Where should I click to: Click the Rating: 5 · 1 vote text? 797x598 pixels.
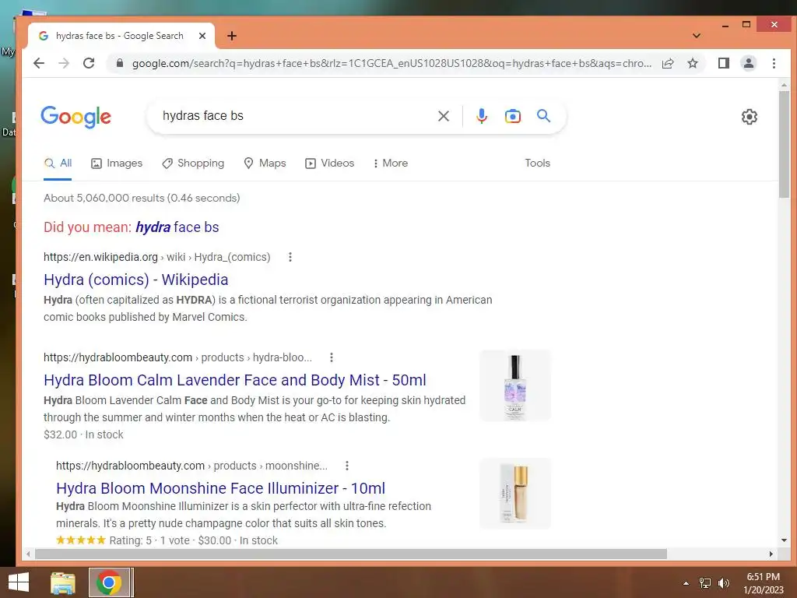click(149, 540)
